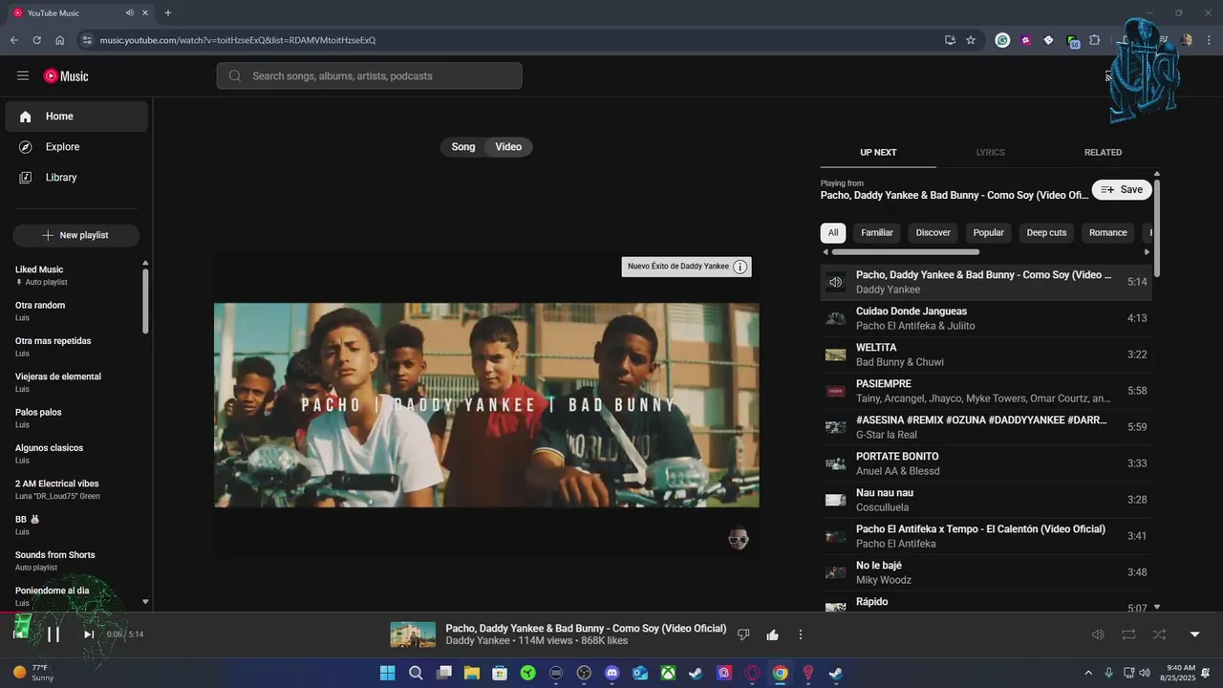1223x688 pixels.
Task: Click the YouTube Music logo
Action: (66, 75)
